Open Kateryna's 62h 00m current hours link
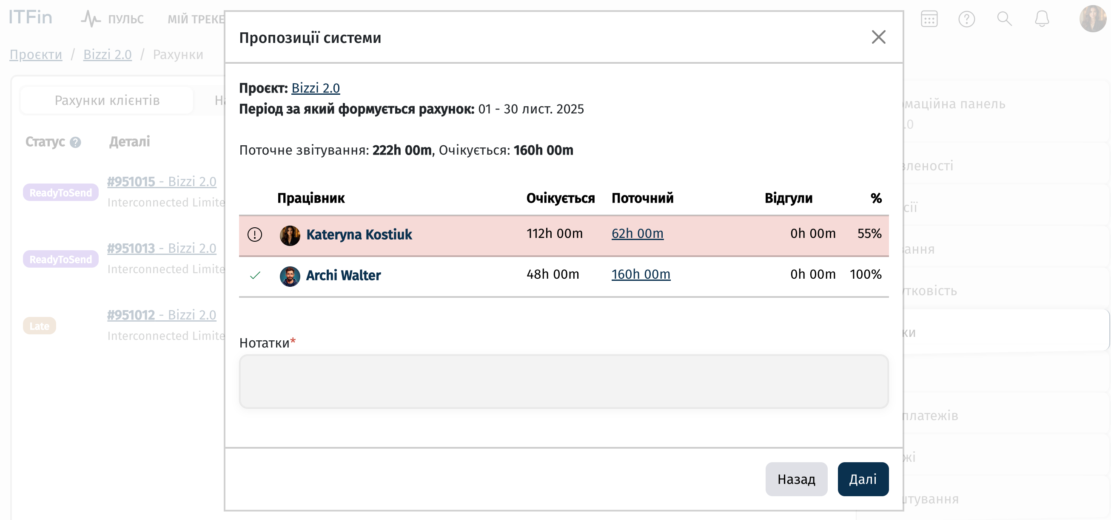 (x=637, y=234)
